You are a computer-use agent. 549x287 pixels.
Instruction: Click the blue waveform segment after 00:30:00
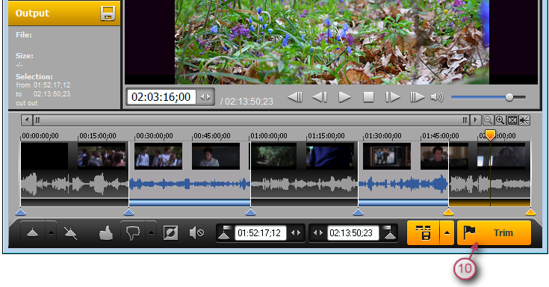(190, 184)
